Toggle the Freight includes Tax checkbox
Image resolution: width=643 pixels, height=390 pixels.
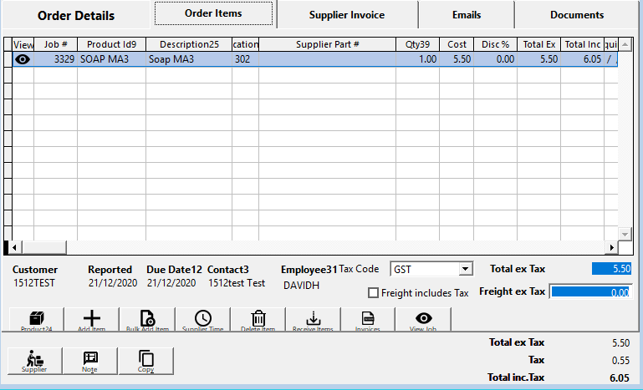(x=374, y=293)
